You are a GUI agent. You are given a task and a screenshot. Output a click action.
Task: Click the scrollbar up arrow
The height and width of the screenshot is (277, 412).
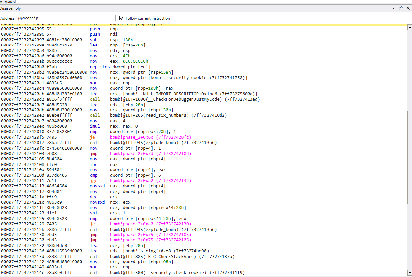[409, 27]
